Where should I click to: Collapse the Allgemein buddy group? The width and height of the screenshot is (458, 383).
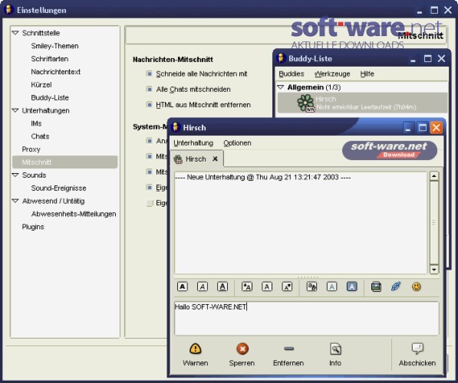(281, 87)
